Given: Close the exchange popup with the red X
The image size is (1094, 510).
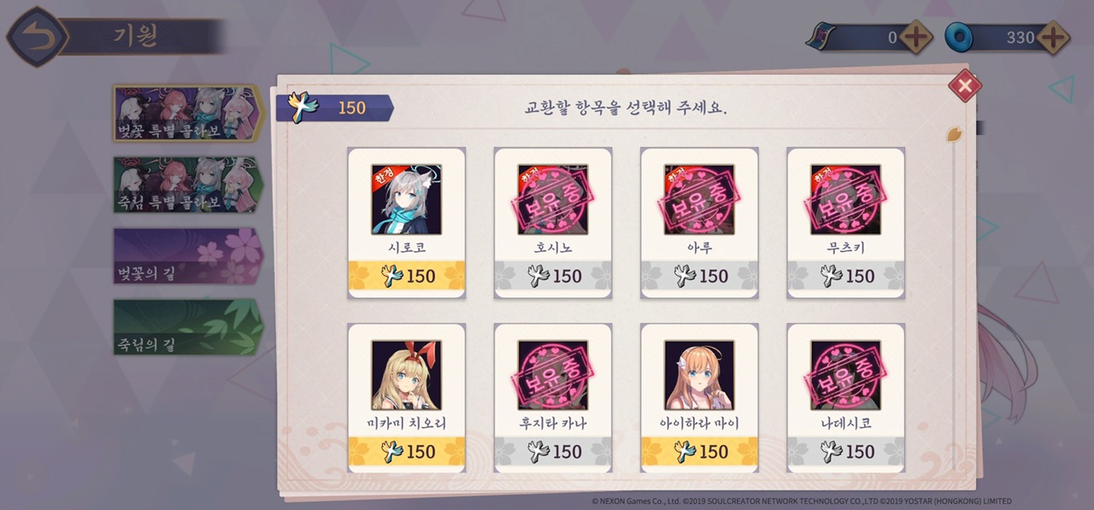Looking at the screenshot, I should (965, 85).
